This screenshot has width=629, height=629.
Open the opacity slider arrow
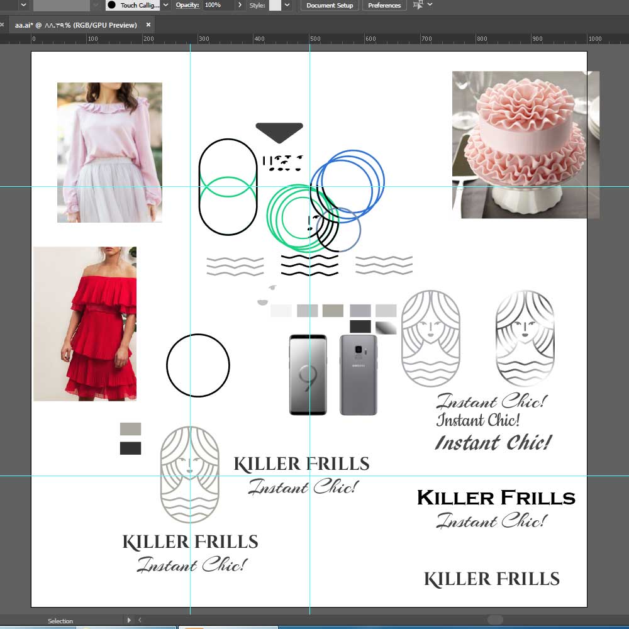(240, 5)
